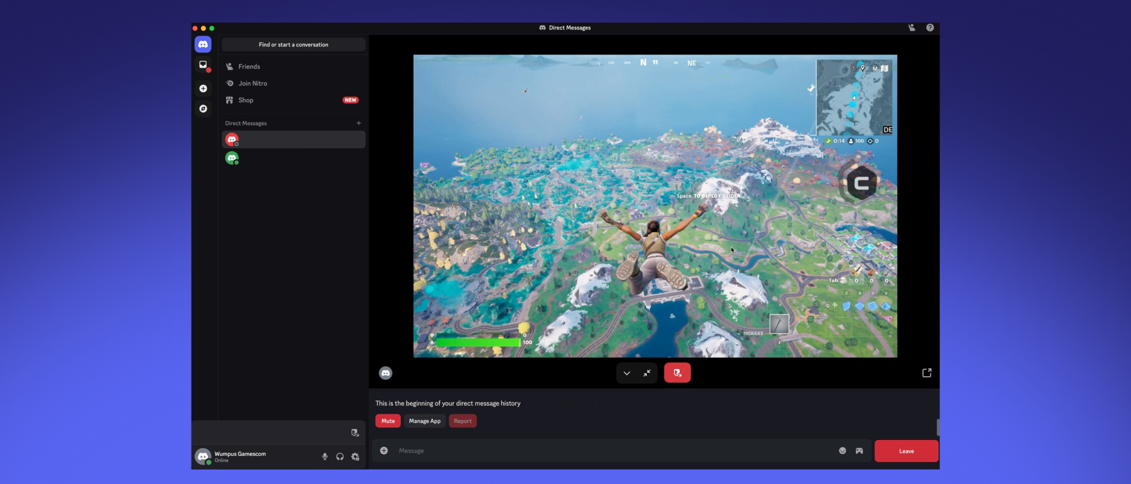Click the shared game stream video
The image size is (1131, 484).
click(x=655, y=206)
